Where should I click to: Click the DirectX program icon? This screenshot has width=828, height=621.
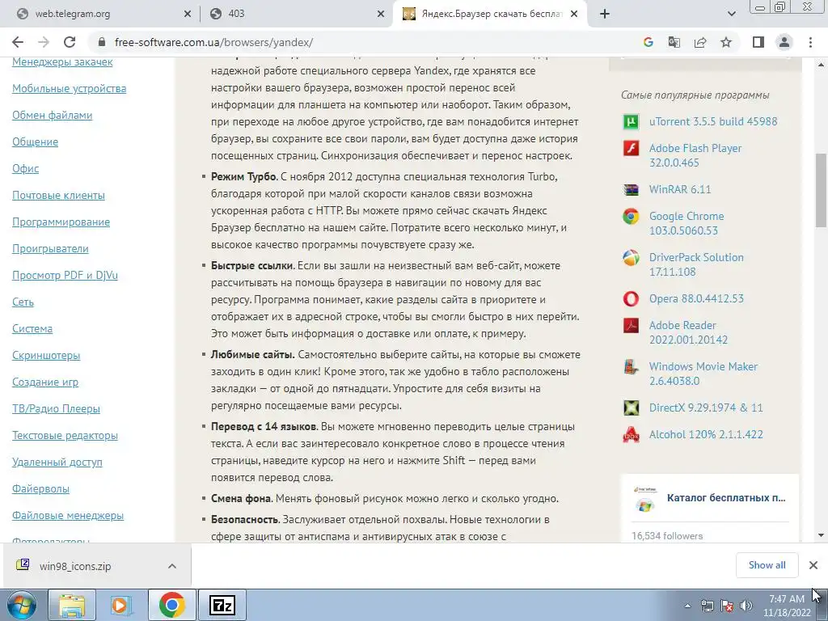(x=631, y=408)
